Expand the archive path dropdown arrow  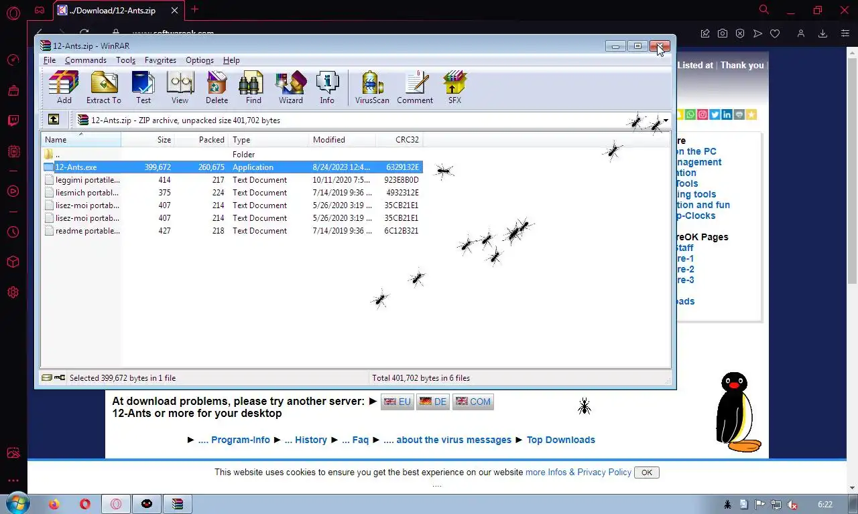click(x=666, y=120)
